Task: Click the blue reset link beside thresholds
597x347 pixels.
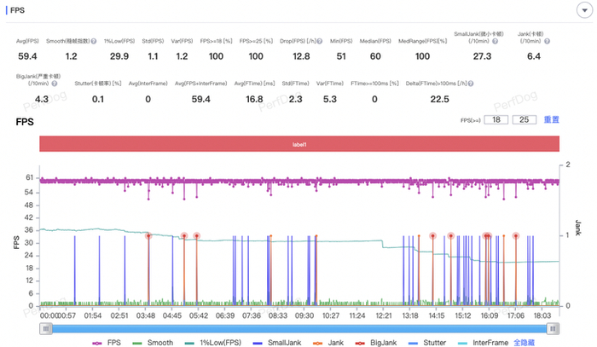Action: click(551, 120)
